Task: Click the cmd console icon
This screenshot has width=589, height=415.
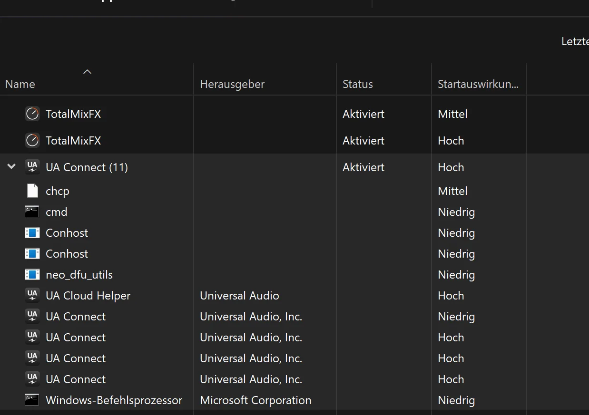Action: point(32,212)
